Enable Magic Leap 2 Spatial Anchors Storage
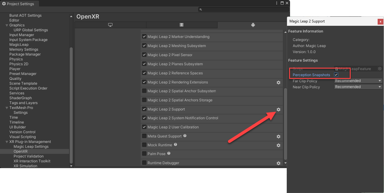 pos(144,100)
